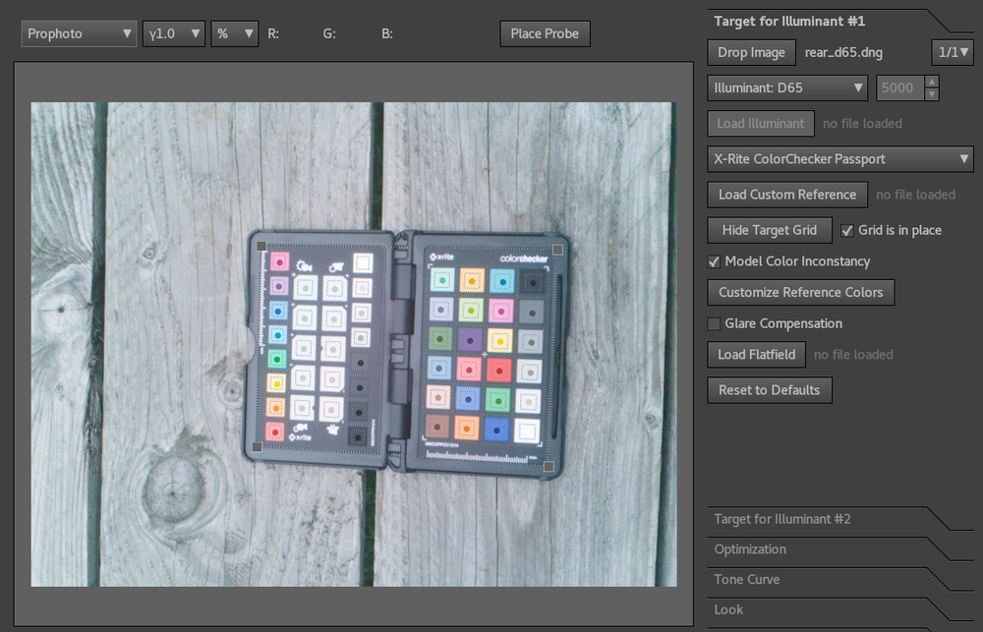Open the 1/1 image index dropdown
983x632 pixels.
pos(953,53)
